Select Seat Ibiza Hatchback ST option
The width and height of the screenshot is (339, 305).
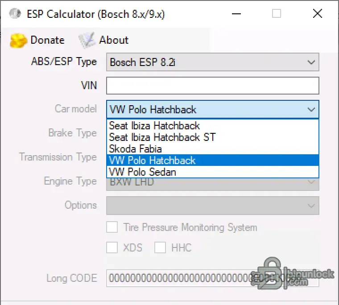(213, 137)
